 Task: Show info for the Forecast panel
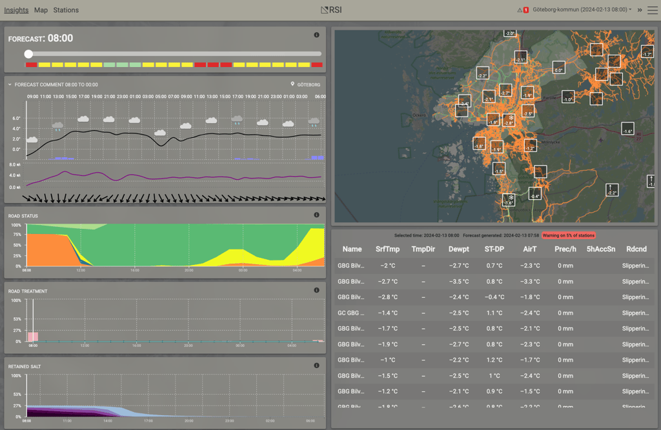[x=316, y=35]
